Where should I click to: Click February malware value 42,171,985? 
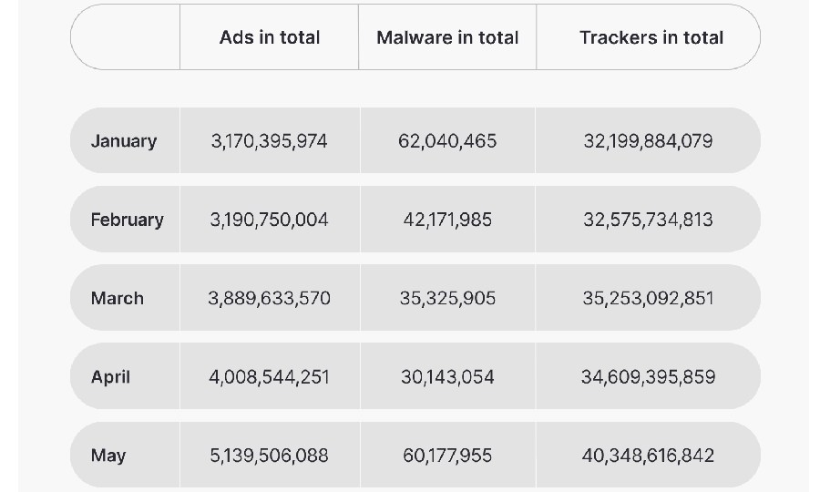pyautogui.click(x=447, y=220)
